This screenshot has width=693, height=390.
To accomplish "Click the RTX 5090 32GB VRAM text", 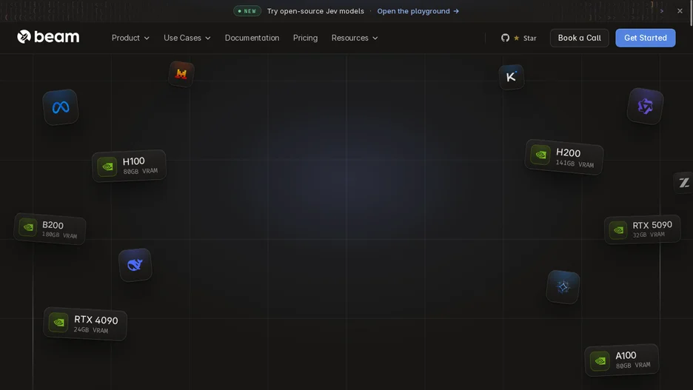I will coord(652,229).
